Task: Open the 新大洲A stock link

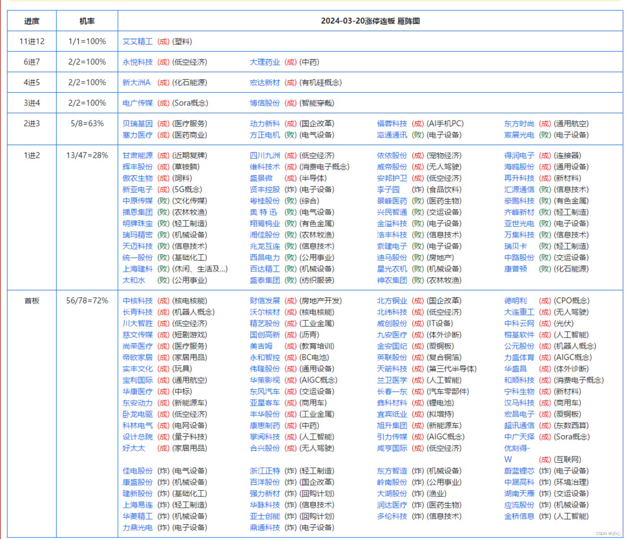Action: 136,82
